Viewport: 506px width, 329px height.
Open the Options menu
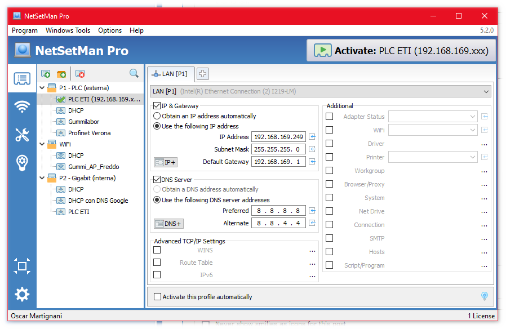pos(110,30)
